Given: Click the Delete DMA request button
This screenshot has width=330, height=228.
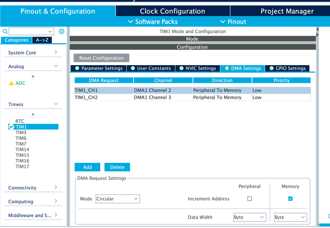Looking at the screenshot, I should 117,167.
